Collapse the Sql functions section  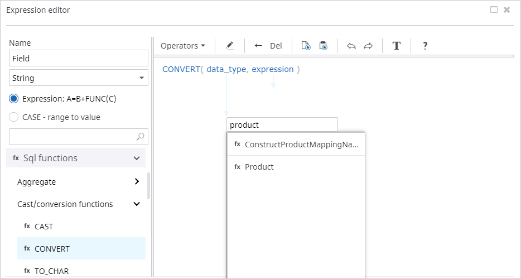pyautogui.click(x=137, y=158)
